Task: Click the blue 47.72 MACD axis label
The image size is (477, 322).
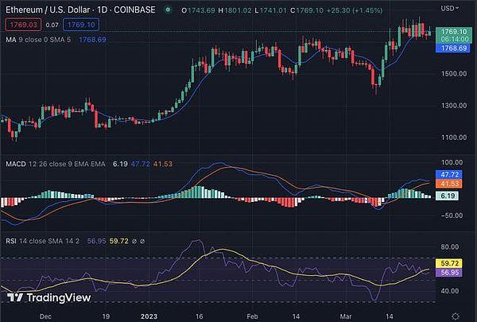Action: [x=449, y=174]
